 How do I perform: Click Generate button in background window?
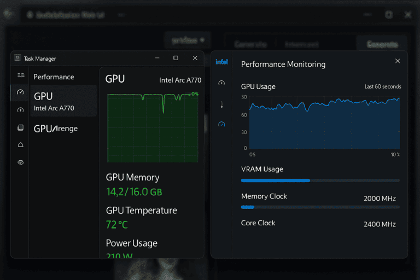382,44
